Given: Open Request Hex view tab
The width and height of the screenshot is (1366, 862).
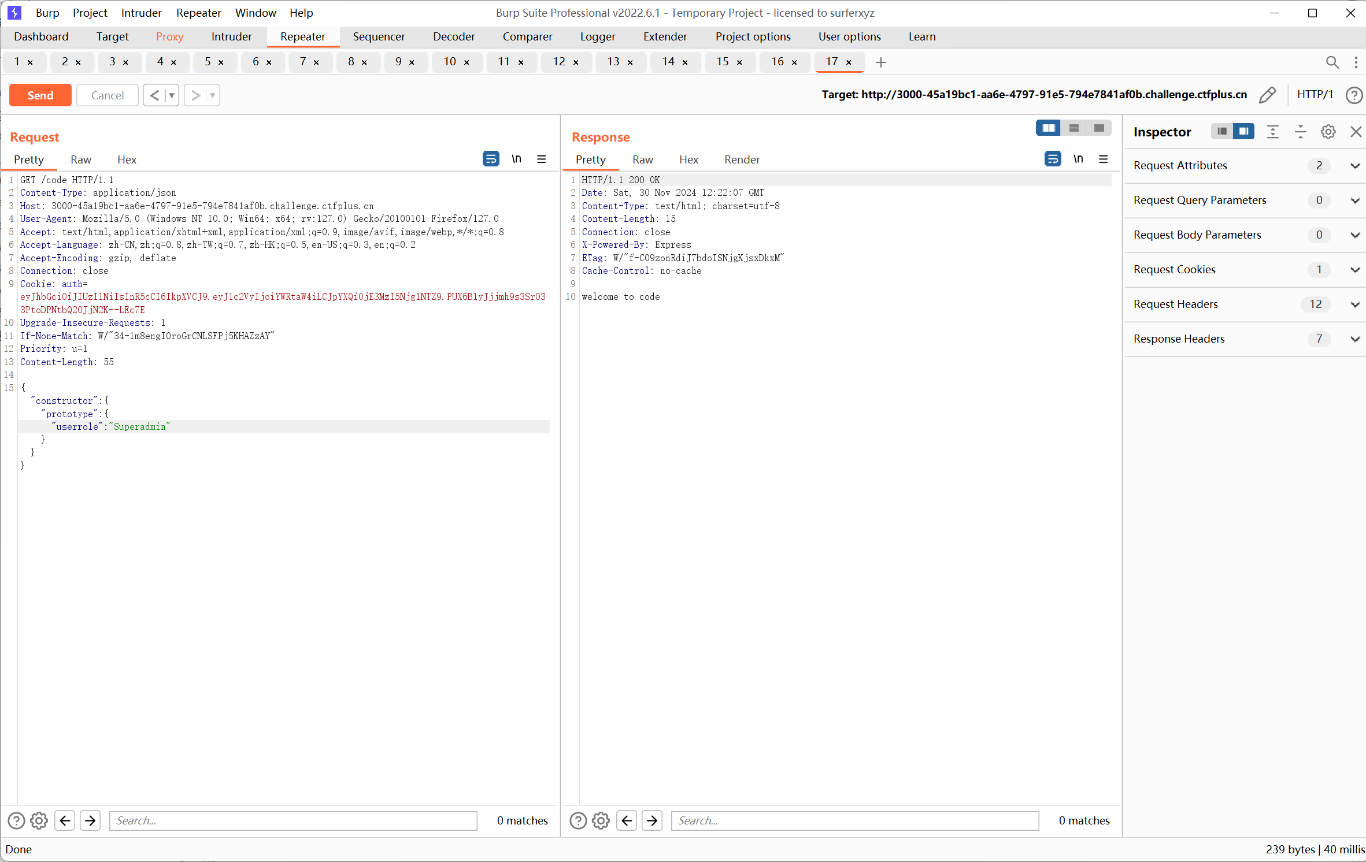Looking at the screenshot, I should tap(127, 160).
